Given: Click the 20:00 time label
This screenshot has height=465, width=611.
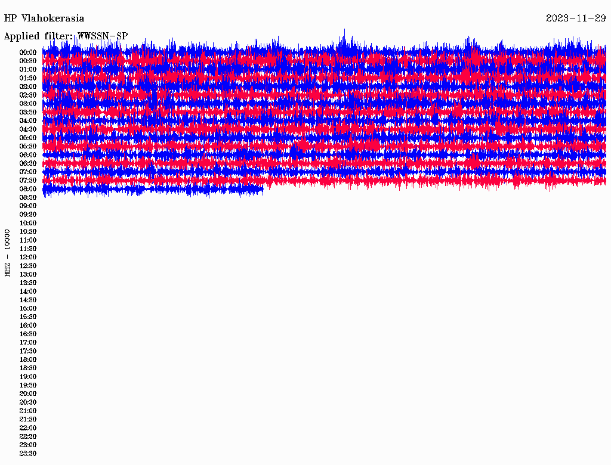Looking at the screenshot, I should (28, 393).
